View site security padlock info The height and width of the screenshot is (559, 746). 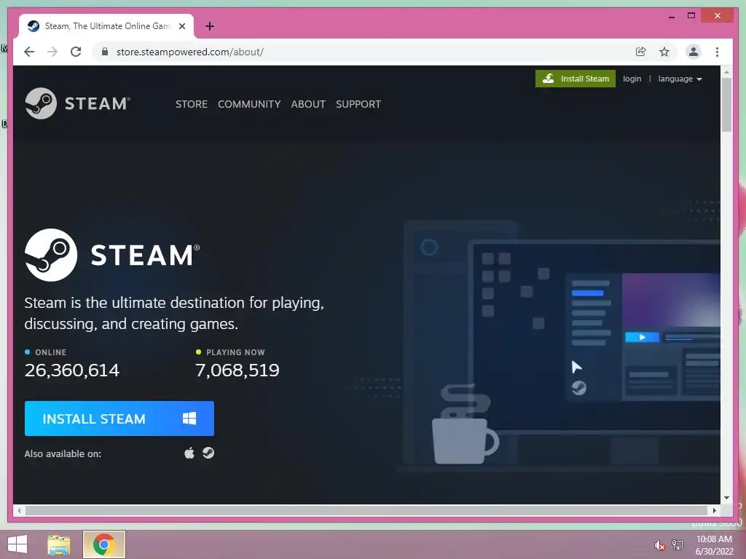pyautogui.click(x=105, y=52)
